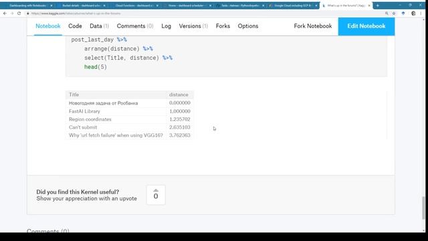Switch to Dashboarding with Notebooks tab
This screenshot has width=428, height=241.
pos(27,5)
